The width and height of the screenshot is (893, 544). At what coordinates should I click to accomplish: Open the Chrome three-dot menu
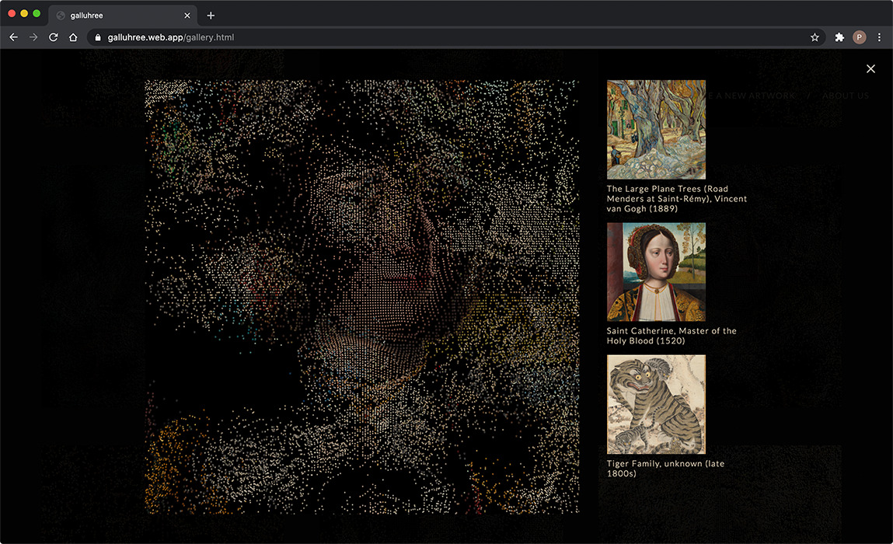coord(879,37)
